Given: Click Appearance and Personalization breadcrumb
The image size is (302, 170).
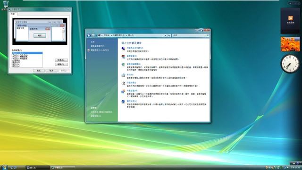Looking at the screenshot, I should click(118, 35).
